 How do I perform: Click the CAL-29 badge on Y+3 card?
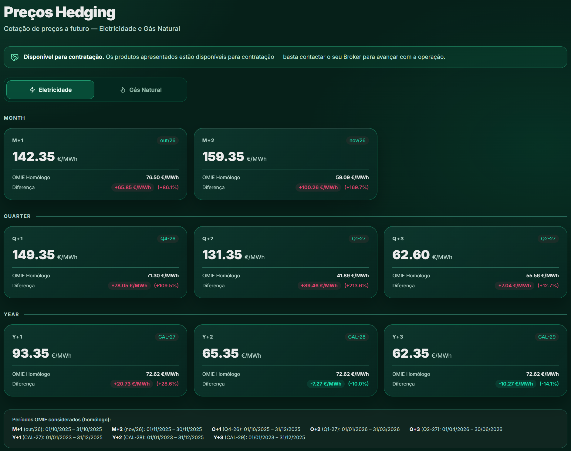[547, 337]
